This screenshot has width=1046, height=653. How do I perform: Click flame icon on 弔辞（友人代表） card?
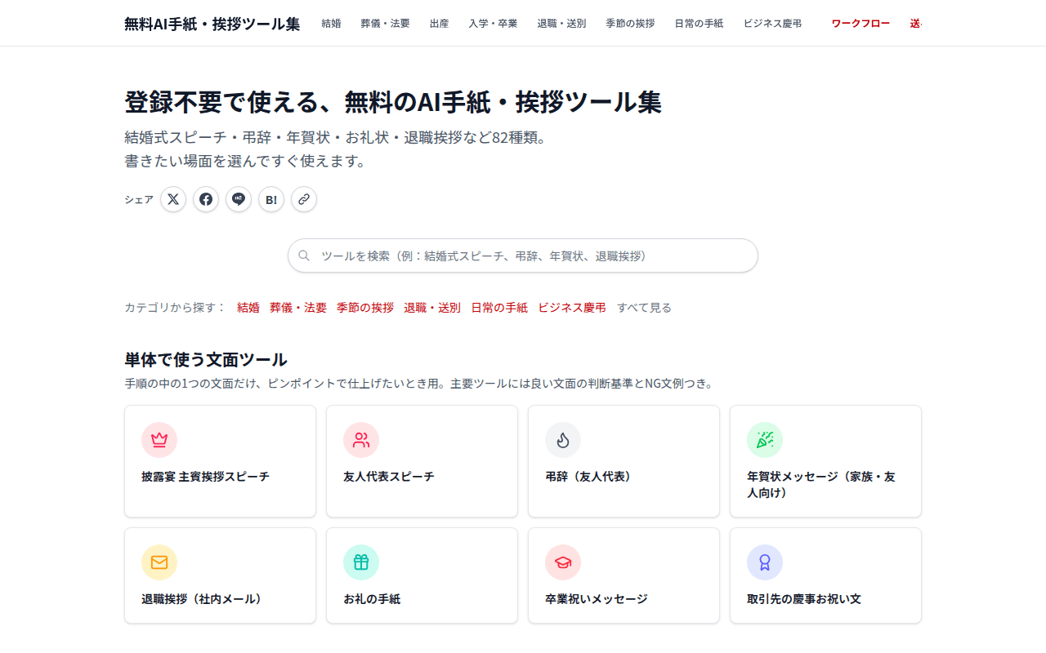pyautogui.click(x=563, y=440)
